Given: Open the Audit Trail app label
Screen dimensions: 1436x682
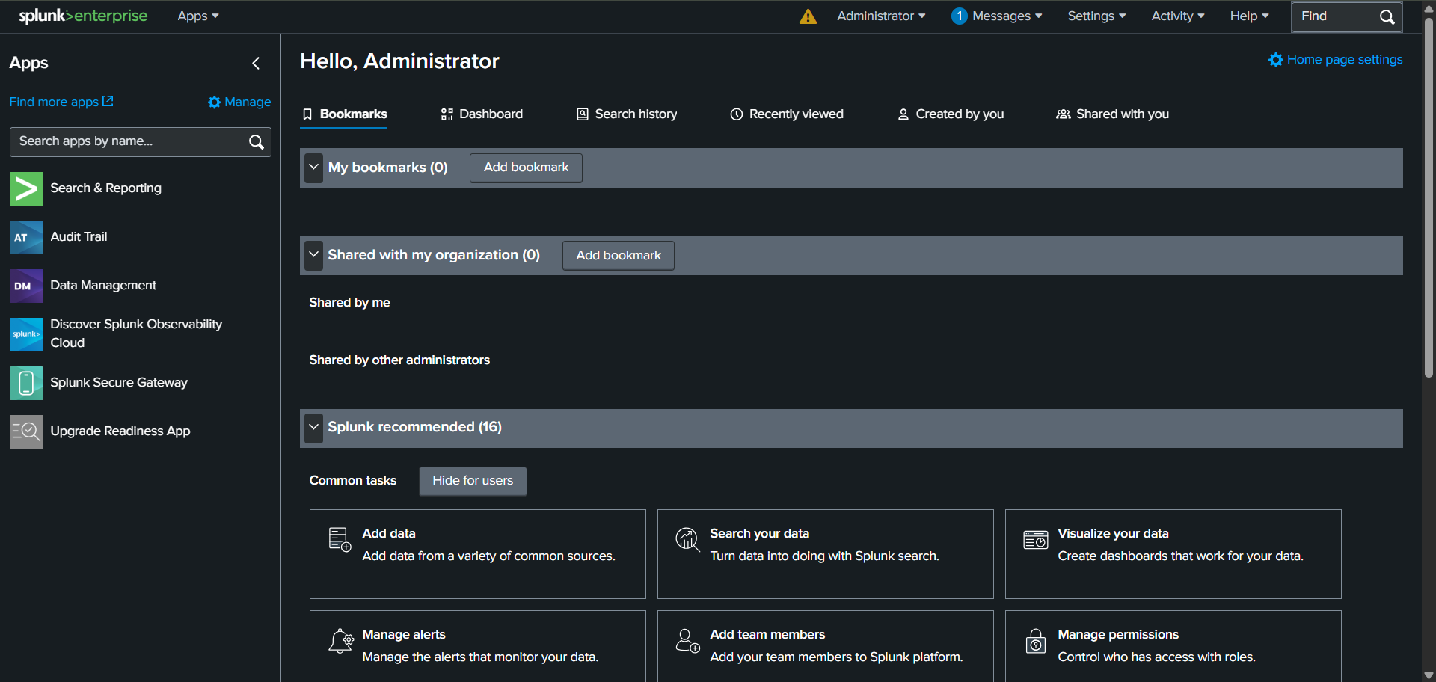Looking at the screenshot, I should 79,237.
